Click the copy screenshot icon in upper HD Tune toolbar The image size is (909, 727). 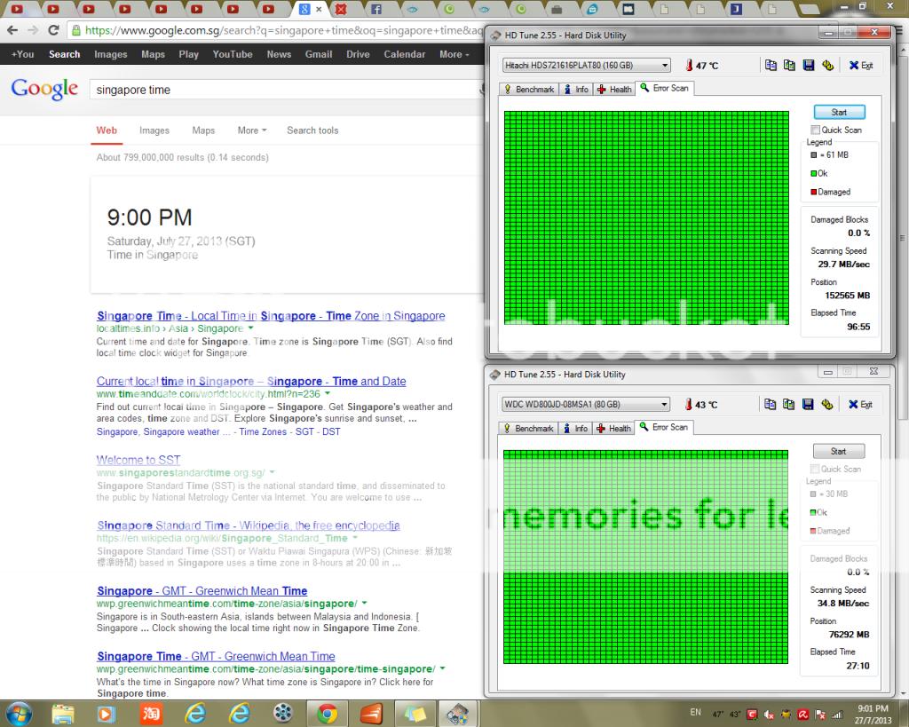pyautogui.click(x=788, y=65)
